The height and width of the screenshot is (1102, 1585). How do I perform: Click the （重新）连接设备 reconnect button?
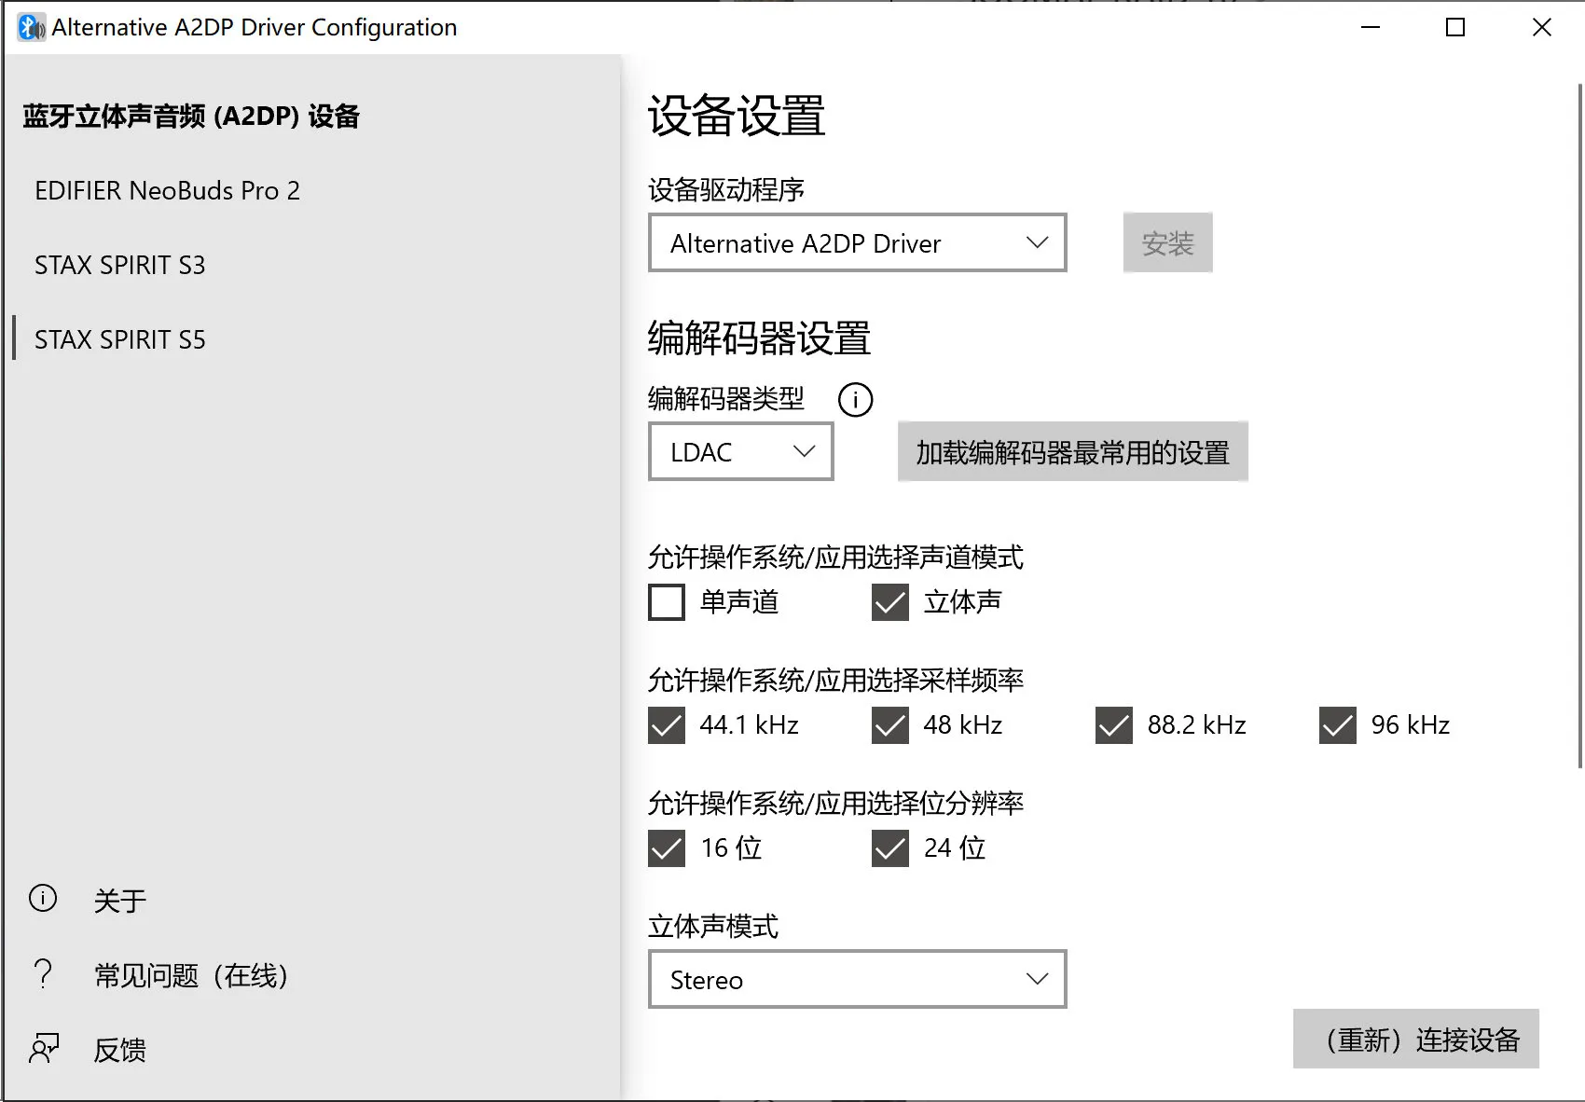pyautogui.click(x=1415, y=1039)
